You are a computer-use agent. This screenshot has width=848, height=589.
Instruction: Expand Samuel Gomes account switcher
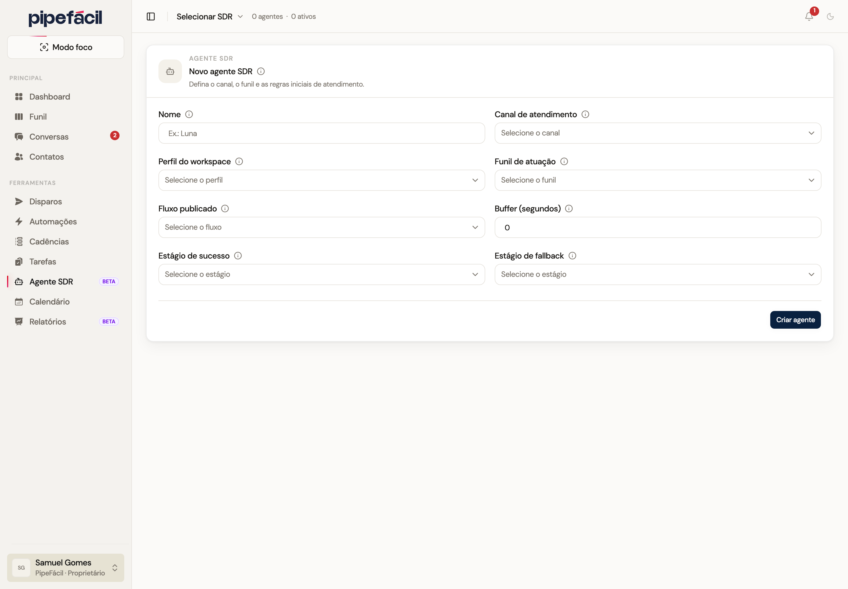tap(66, 568)
